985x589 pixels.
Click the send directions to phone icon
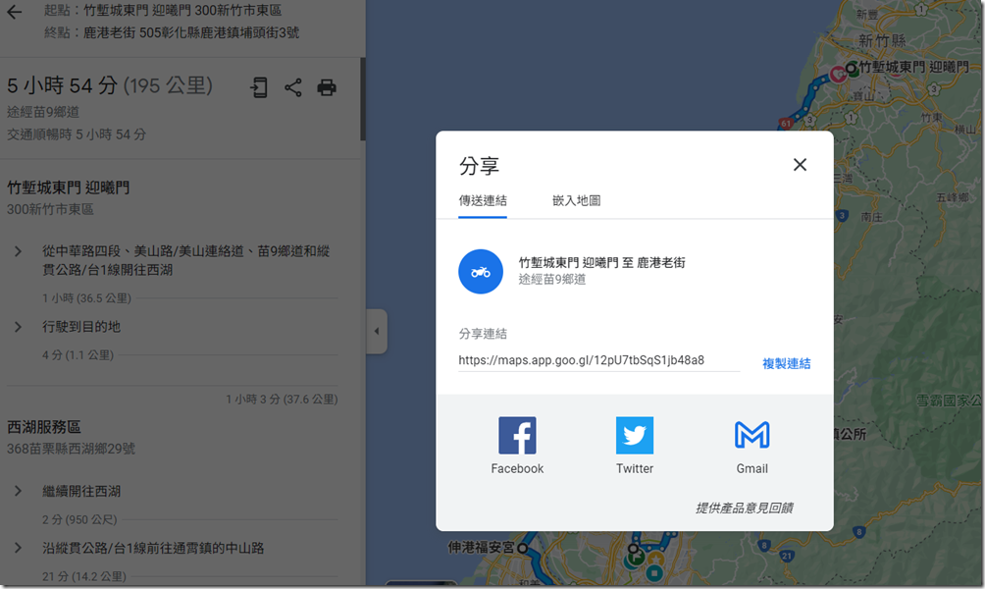pos(259,87)
